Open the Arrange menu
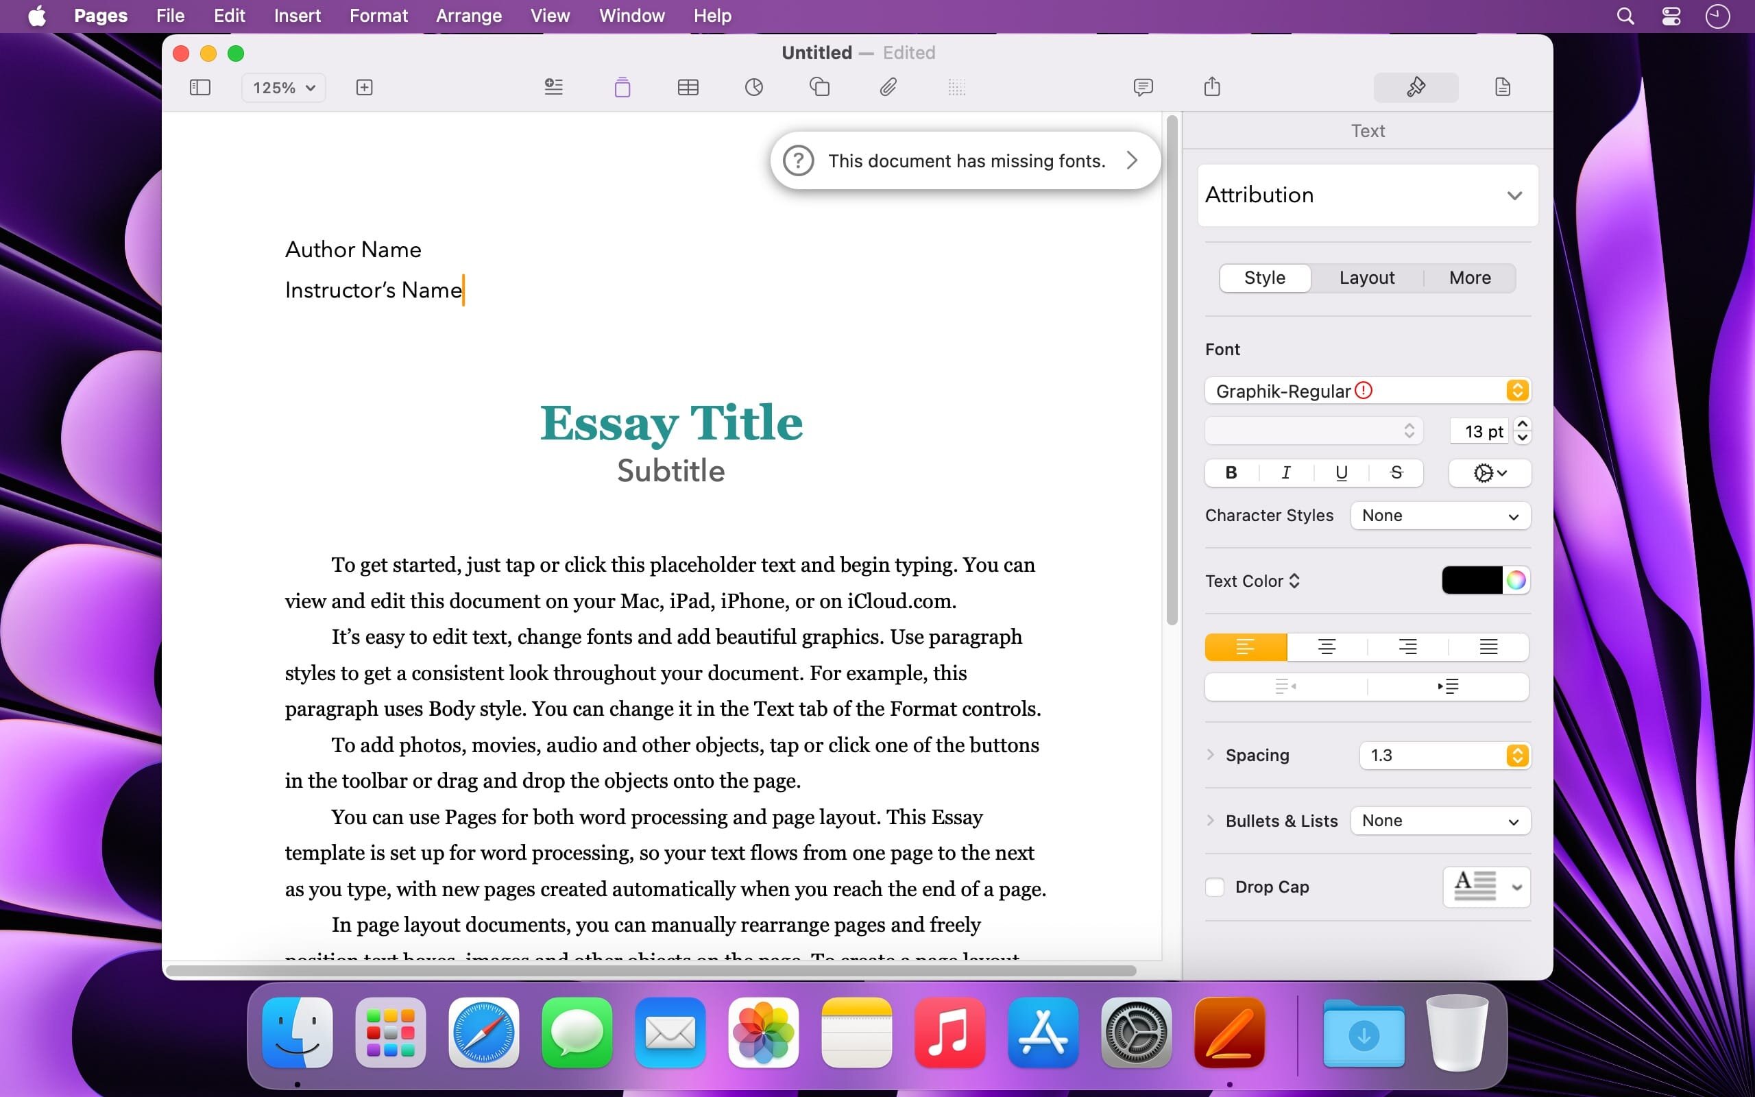1755x1097 pixels. tap(468, 16)
